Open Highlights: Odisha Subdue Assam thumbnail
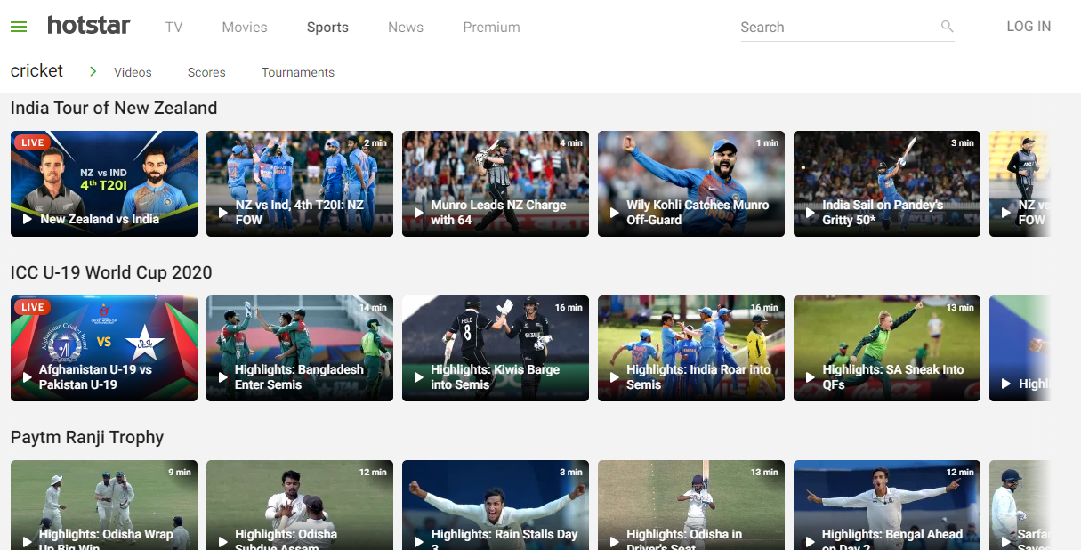This screenshot has height=550, width=1081. point(300,505)
